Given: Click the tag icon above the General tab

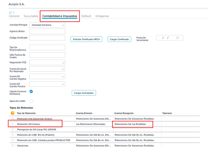Looking at the screenshot, I should point(10,13).
